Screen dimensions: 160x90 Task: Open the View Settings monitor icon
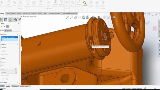(x=114, y=17)
